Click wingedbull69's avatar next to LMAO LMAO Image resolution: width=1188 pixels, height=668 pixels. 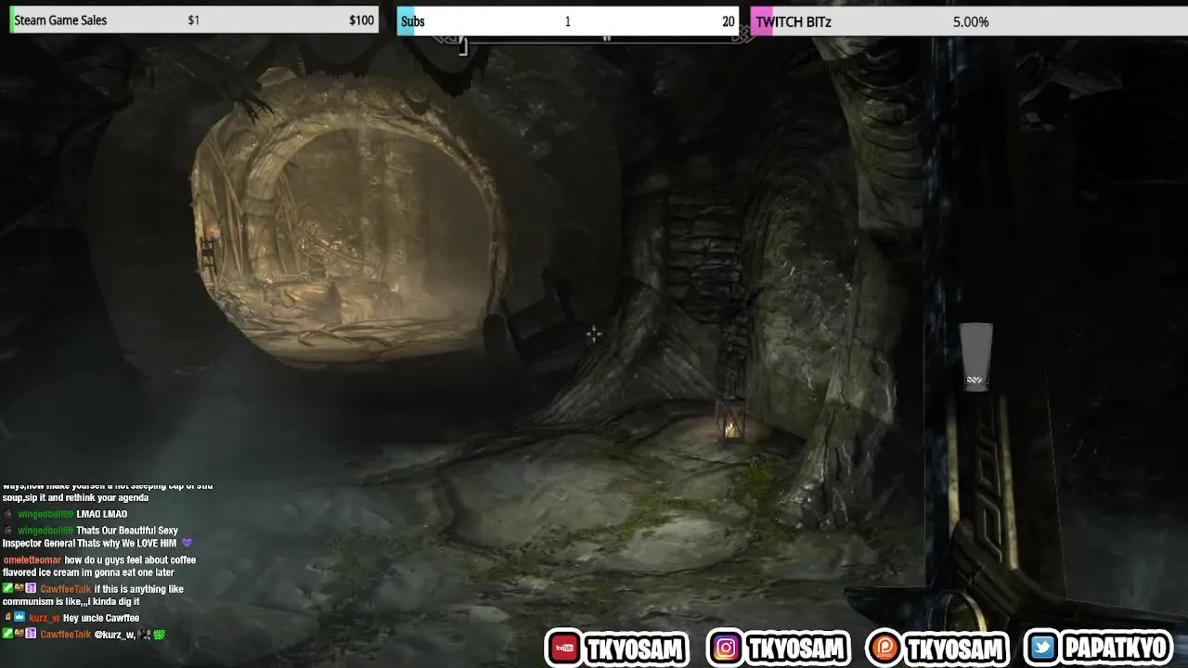8,514
